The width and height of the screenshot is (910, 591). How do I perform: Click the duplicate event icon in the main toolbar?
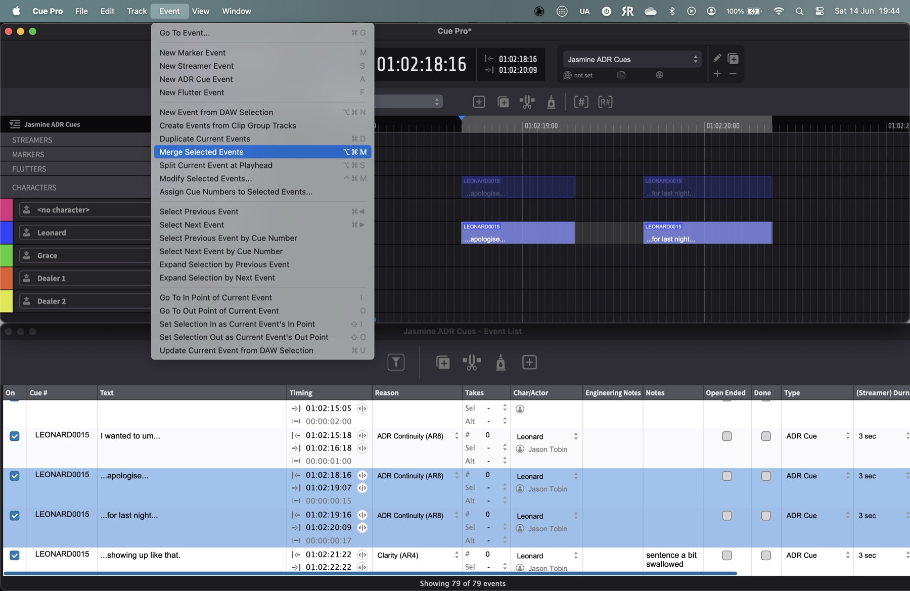pos(504,102)
